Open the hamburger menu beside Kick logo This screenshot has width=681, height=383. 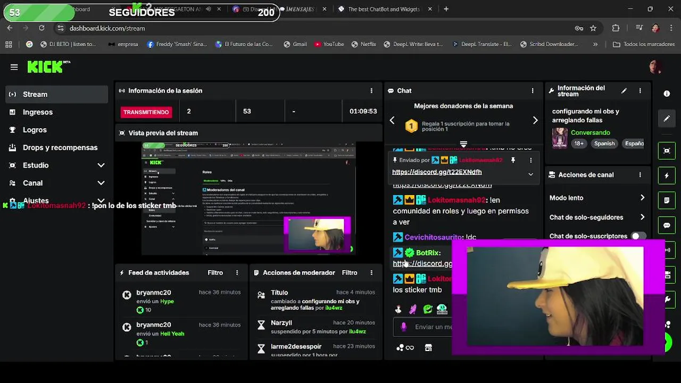(x=14, y=67)
